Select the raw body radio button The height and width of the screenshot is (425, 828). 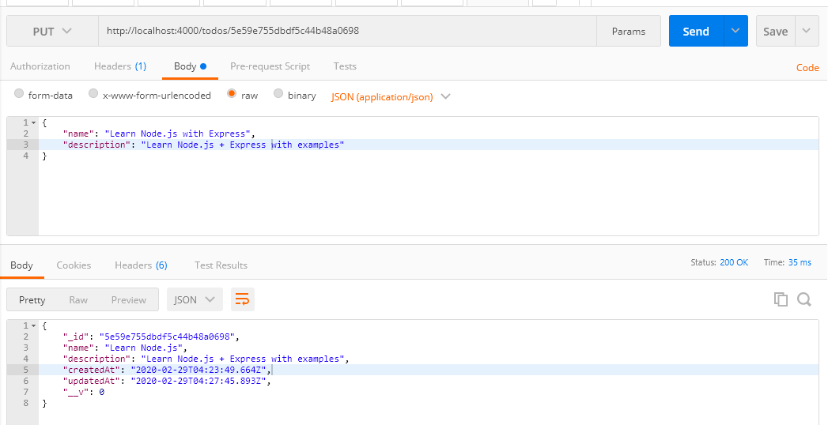231,93
